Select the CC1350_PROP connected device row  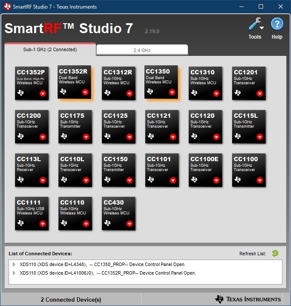145,264
